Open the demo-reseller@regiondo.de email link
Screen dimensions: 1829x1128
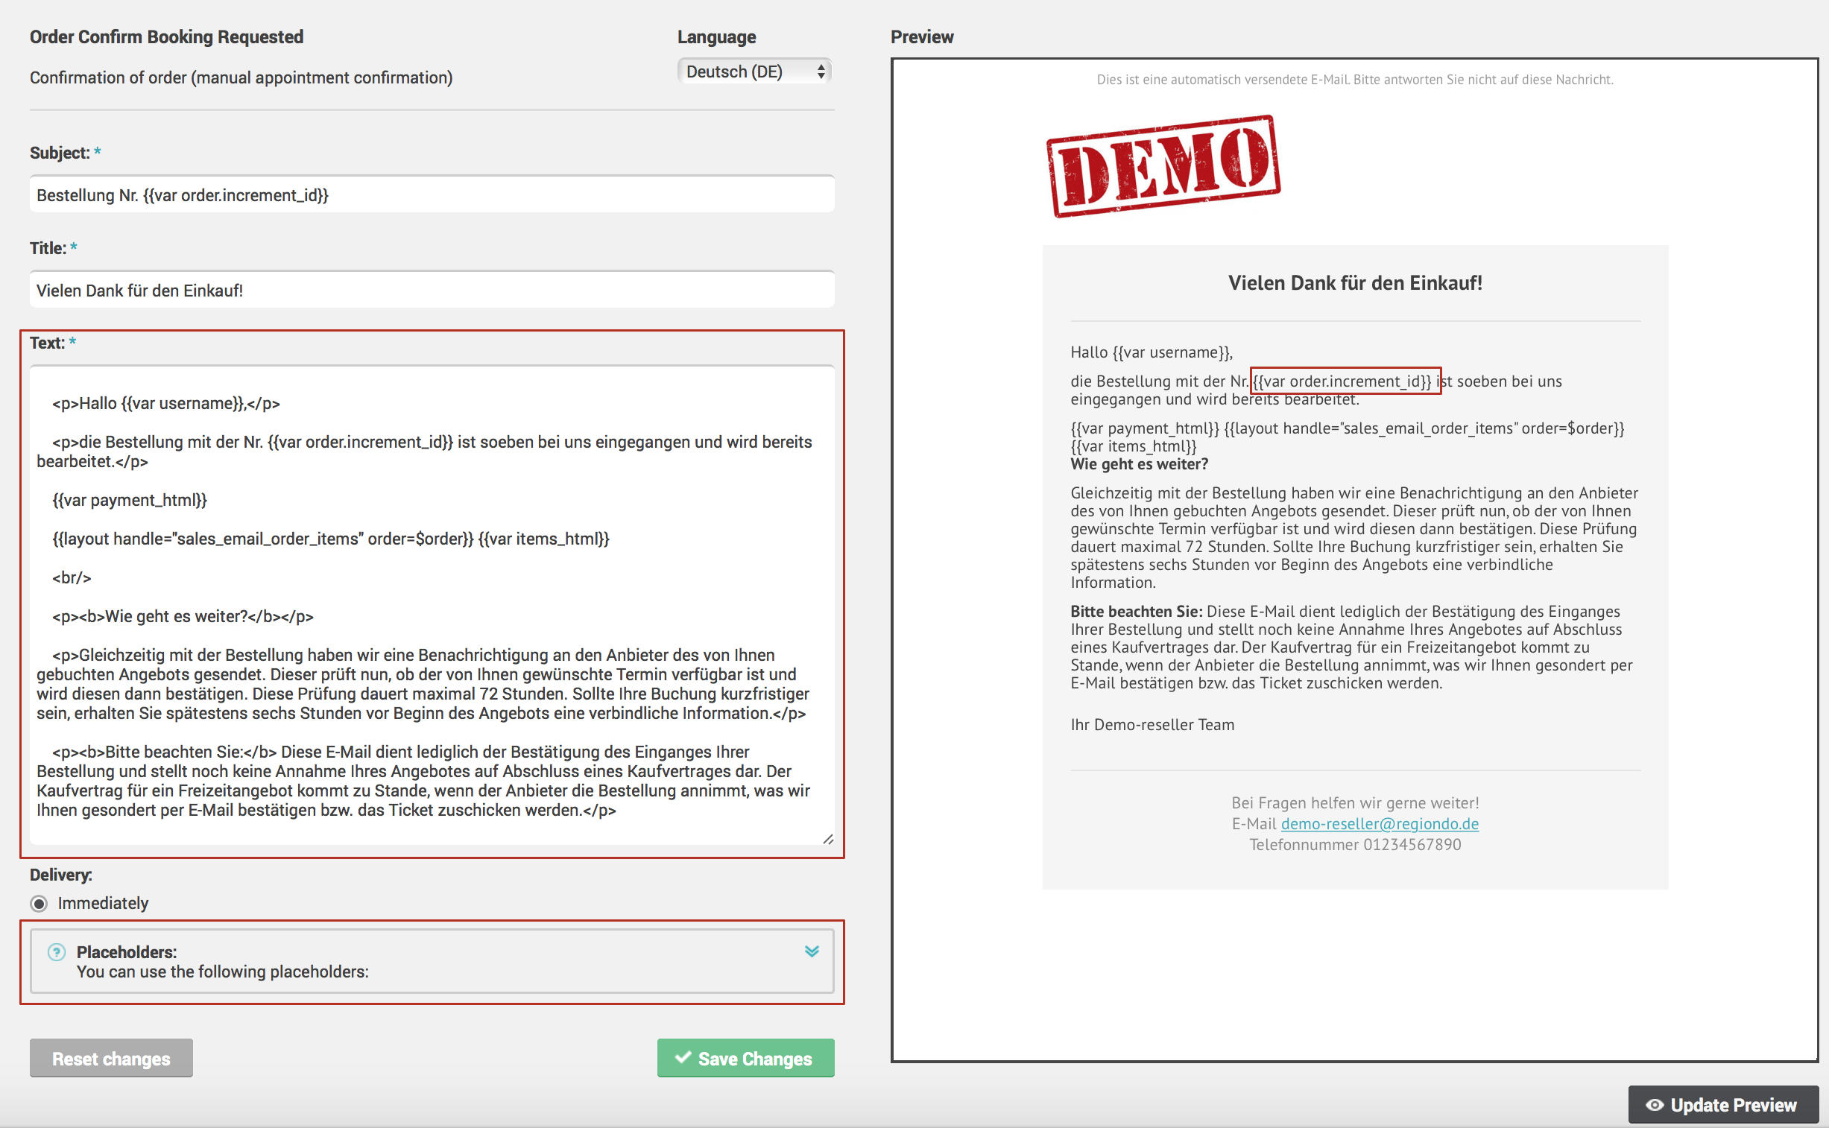pyautogui.click(x=1380, y=823)
